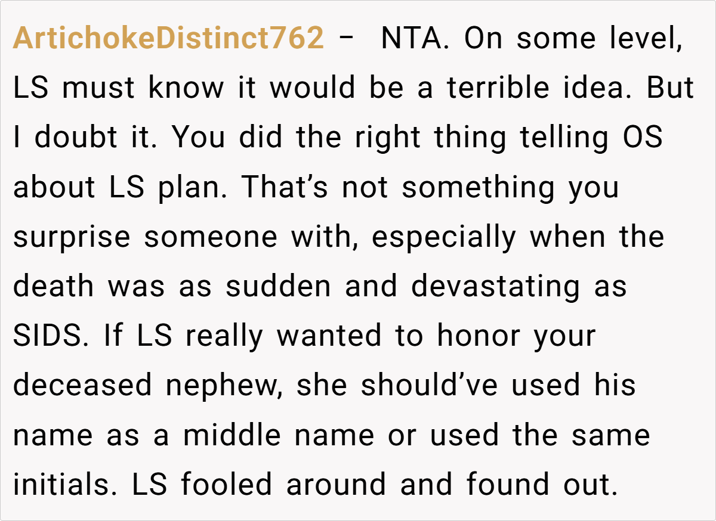
Task: Click the word "devastating" in the comment
Action: point(495,286)
